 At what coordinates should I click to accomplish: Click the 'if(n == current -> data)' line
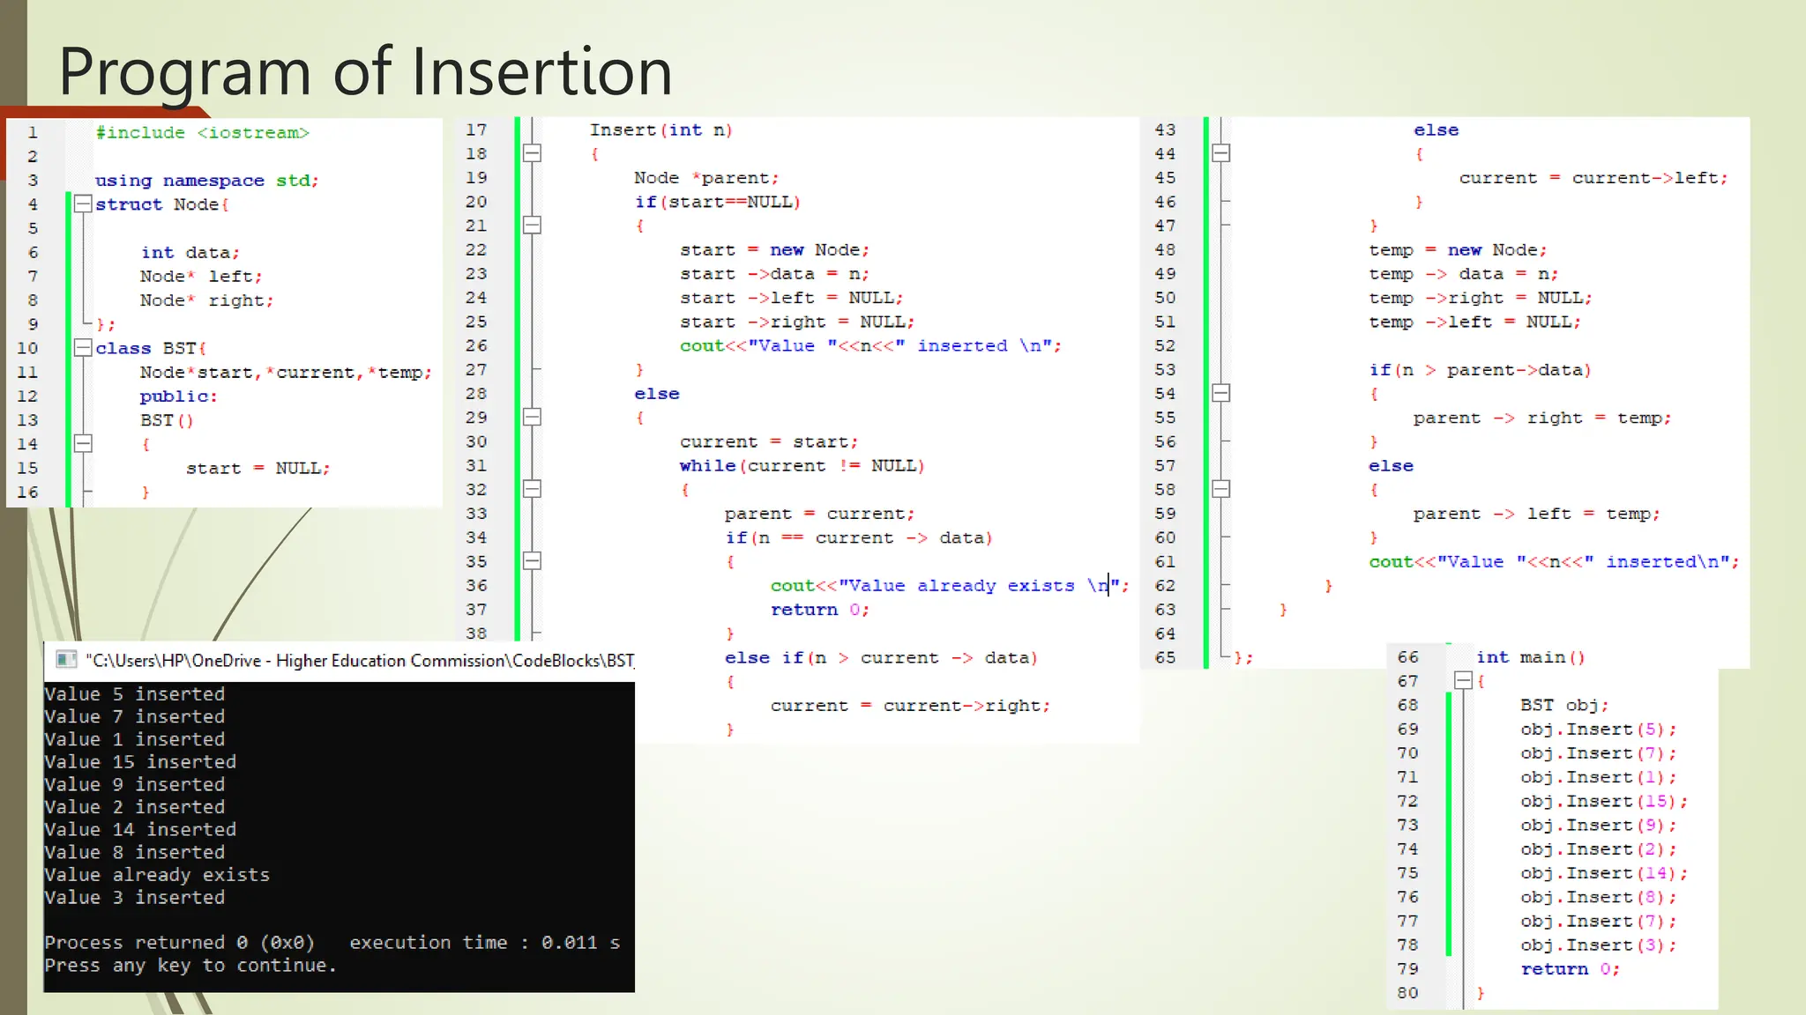pos(859,538)
